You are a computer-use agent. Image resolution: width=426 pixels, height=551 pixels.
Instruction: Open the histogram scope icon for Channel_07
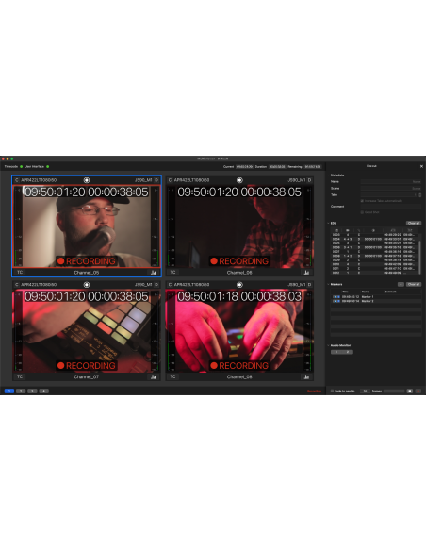[x=154, y=376]
